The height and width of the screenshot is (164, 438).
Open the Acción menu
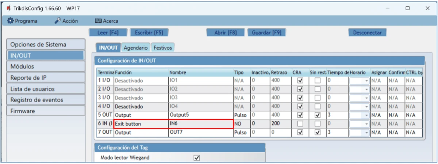pyautogui.click(x=66, y=21)
